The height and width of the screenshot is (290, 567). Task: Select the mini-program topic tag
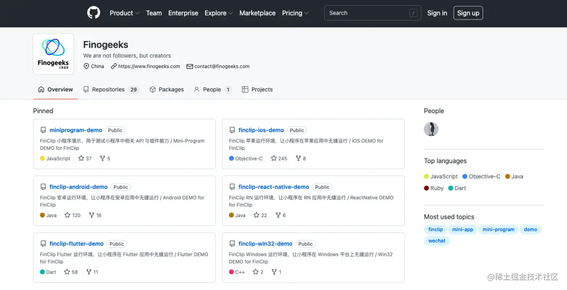(x=498, y=229)
